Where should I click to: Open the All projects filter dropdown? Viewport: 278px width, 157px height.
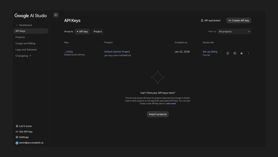[x=234, y=31]
